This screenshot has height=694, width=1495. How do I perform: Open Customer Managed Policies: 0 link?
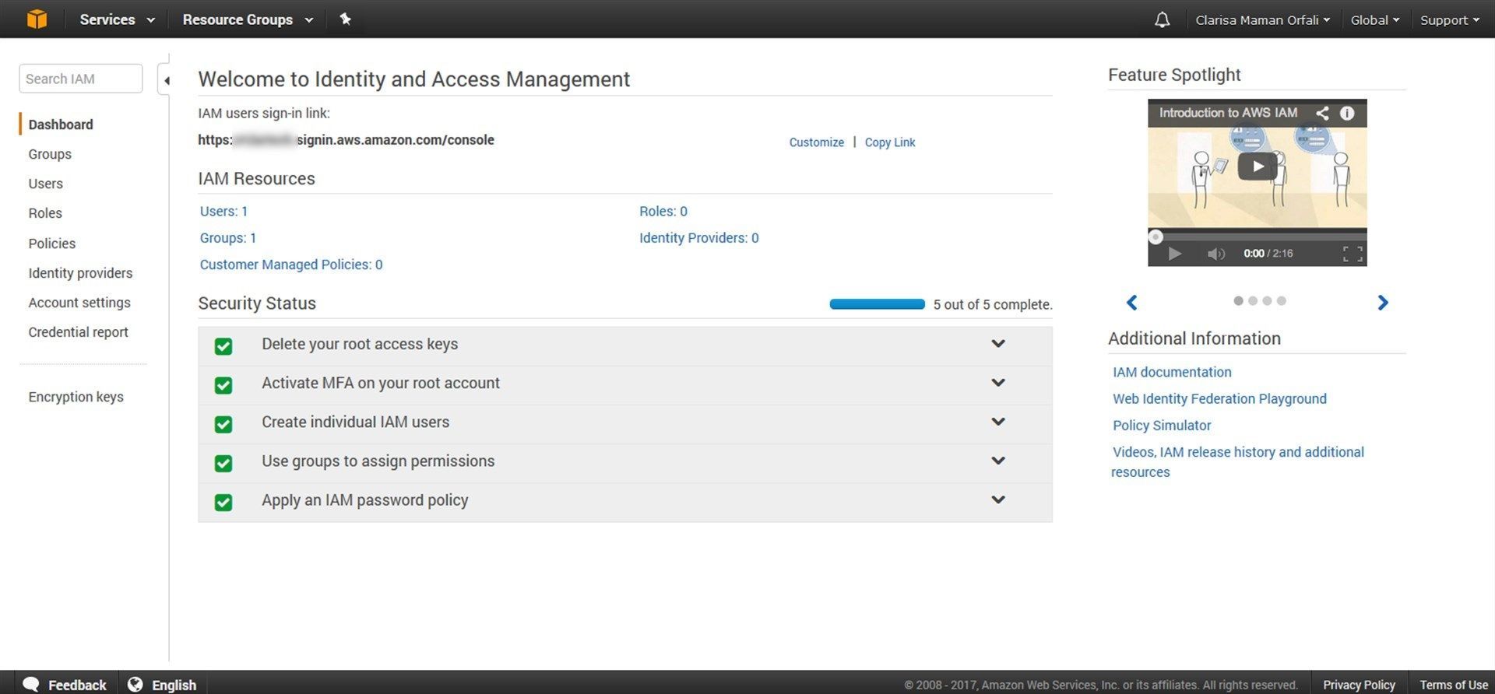291,265
